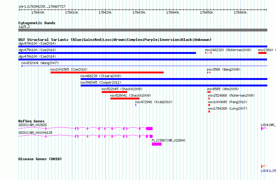Open the QSOX1|NM_002826 gene label
The width and height of the screenshot is (276, 180).
pos(33,125)
